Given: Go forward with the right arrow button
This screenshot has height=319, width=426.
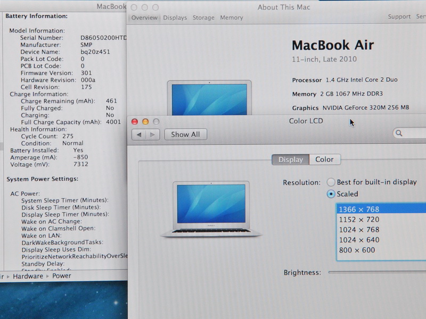Looking at the screenshot, I should pos(153,135).
